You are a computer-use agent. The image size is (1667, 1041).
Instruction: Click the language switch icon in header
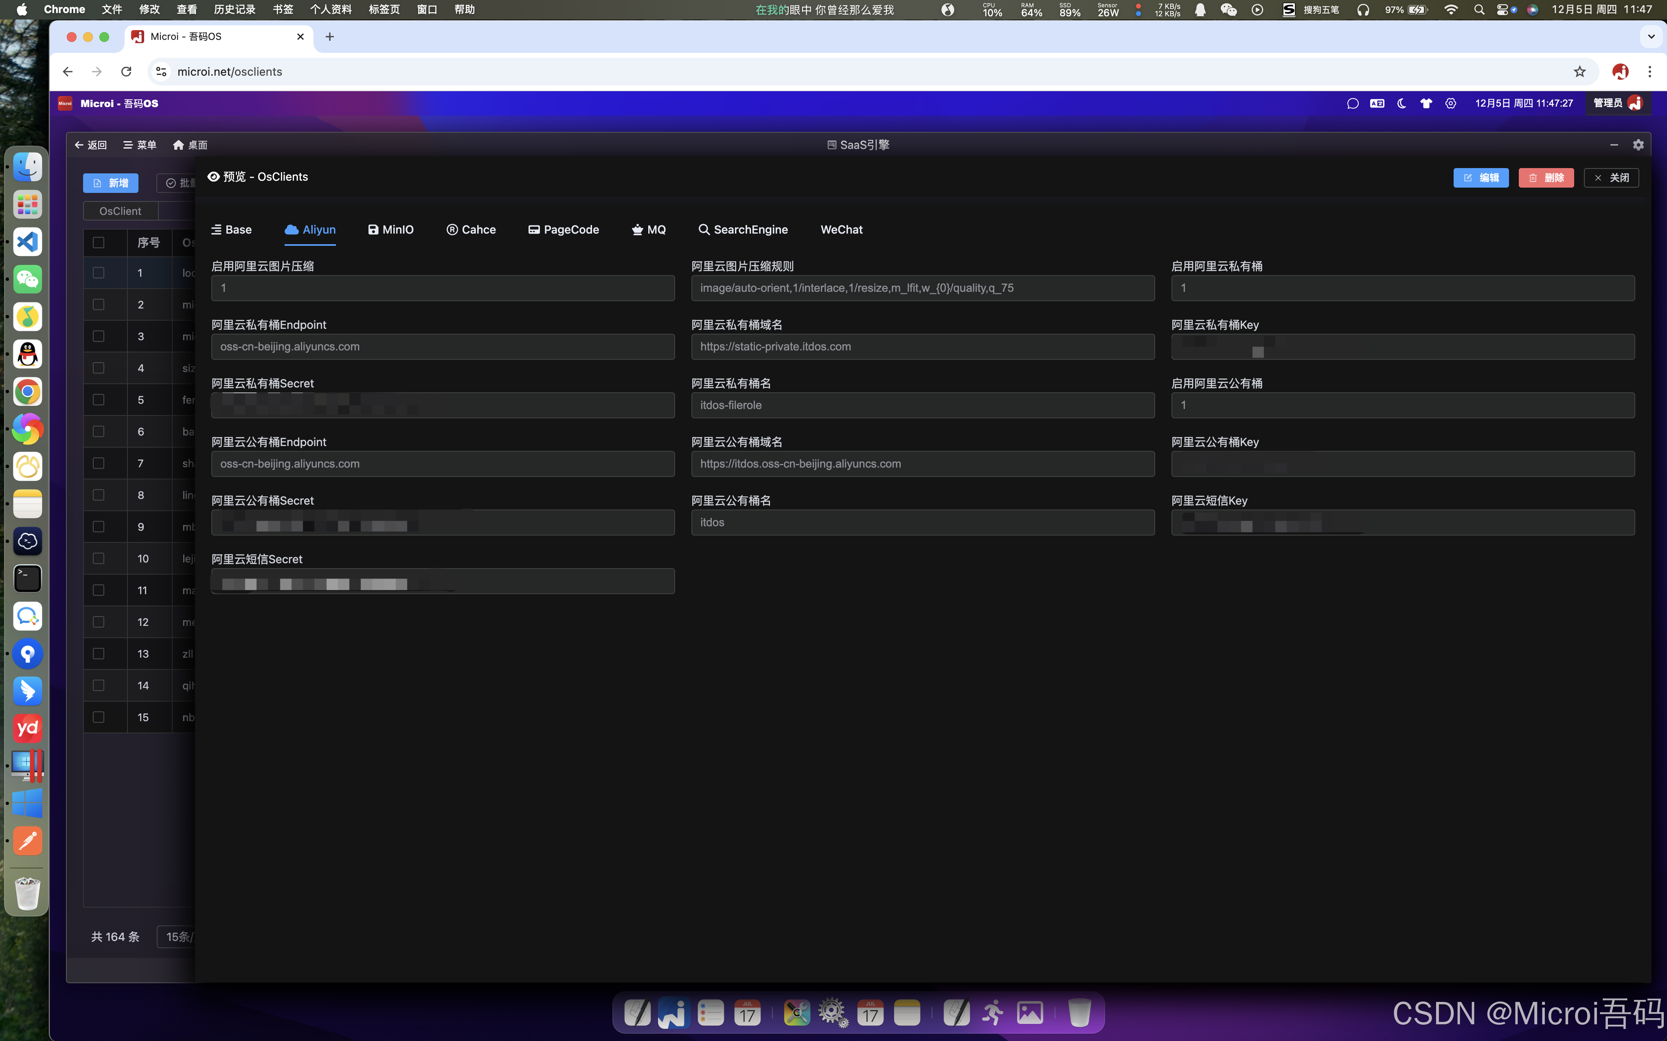(1377, 103)
